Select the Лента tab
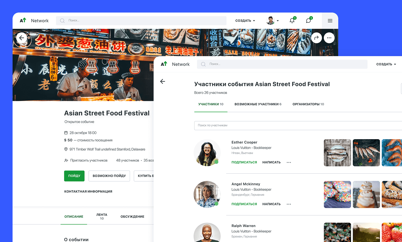Viewport: 402px width, 242px height. [x=102, y=216]
